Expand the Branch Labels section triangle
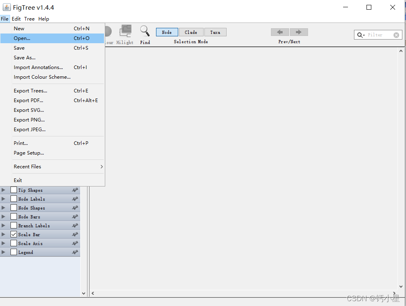406x306 pixels. (3, 226)
